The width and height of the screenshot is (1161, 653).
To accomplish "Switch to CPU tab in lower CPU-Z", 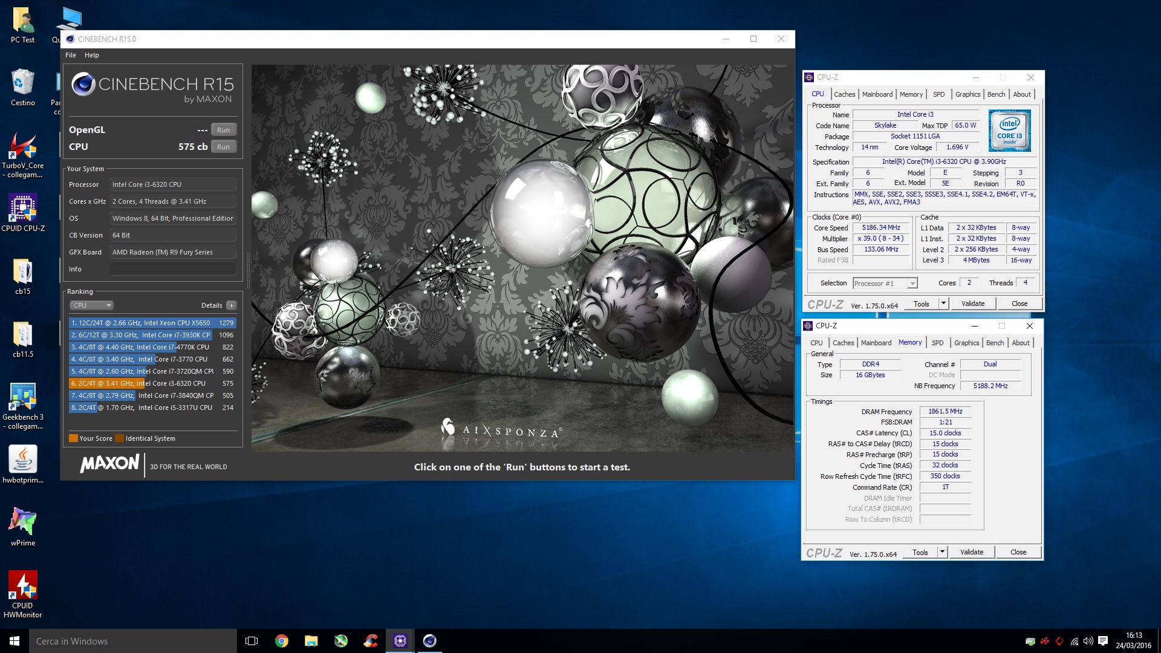I will [816, 343].
